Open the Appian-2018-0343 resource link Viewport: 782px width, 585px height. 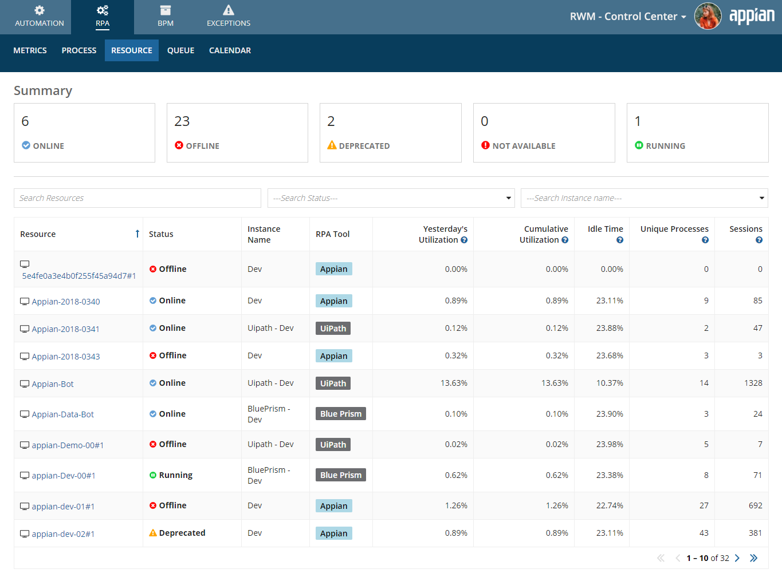coord(66,357)
